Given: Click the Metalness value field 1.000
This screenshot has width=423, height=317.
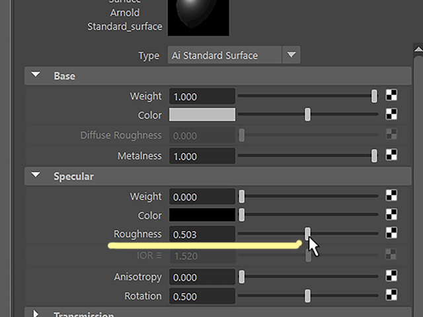Looking at the screenshot, I should 202,156.
